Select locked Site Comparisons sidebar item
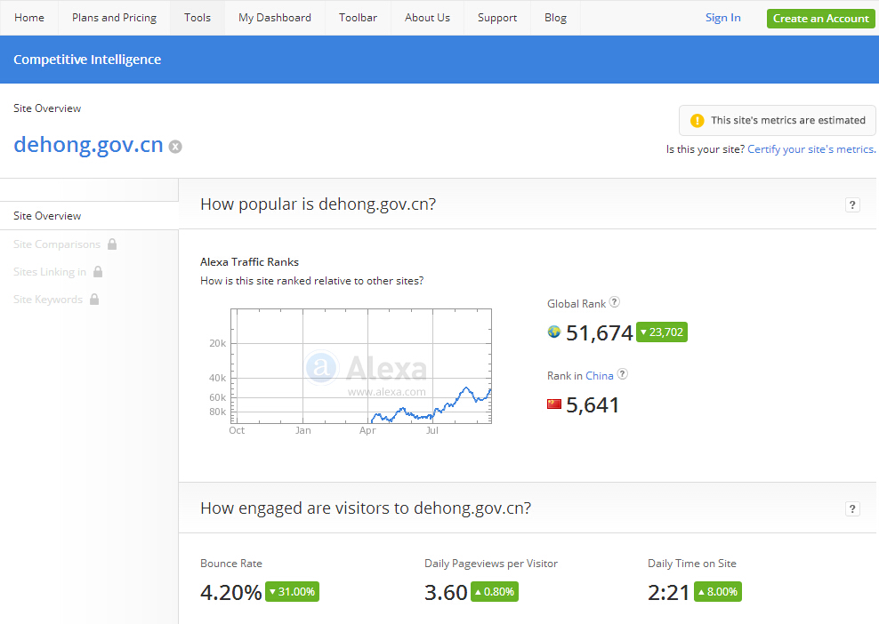This screenshot has height=624, width=879. 57,244
